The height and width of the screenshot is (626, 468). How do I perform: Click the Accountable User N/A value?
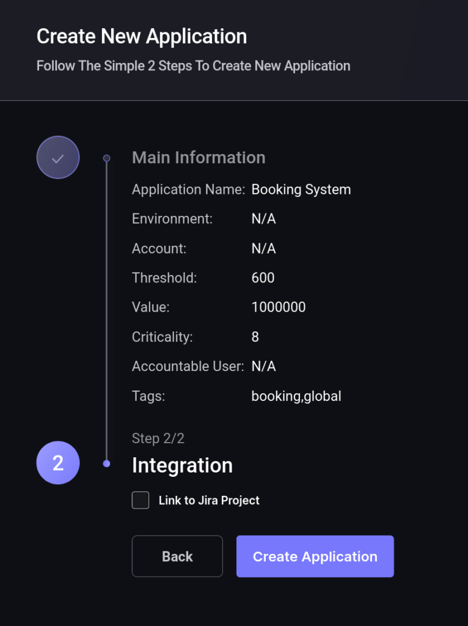point(264,366)
